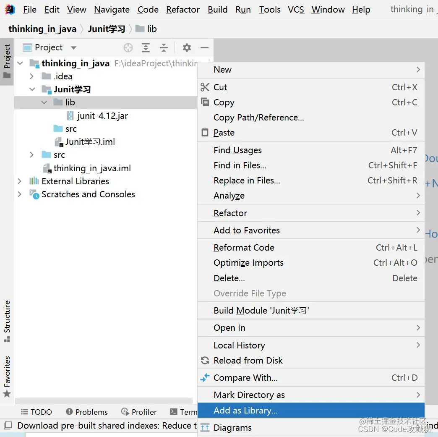The image size is (438, 437).
Task: Click the locate/select opened file target icon
Action: 128,48
